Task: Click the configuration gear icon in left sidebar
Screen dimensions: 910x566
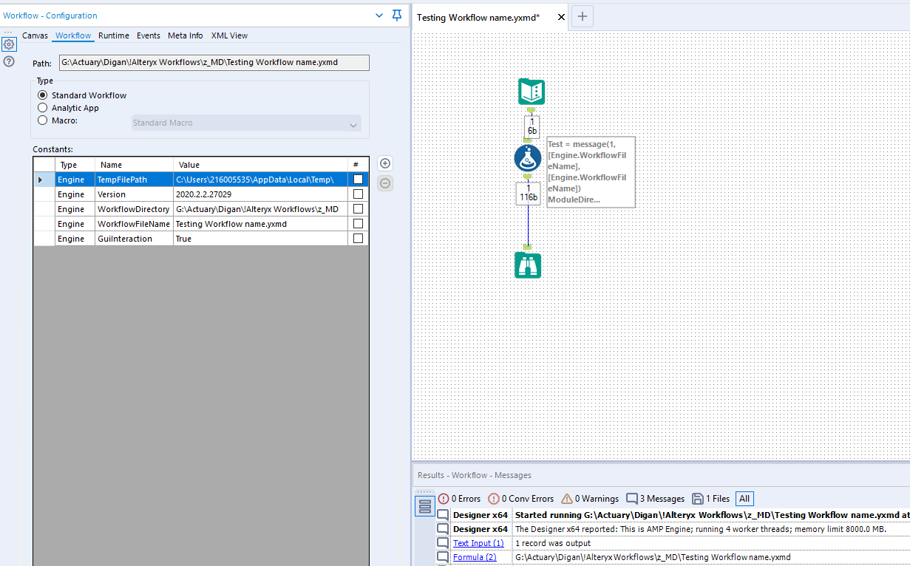Action: (9, 44)
